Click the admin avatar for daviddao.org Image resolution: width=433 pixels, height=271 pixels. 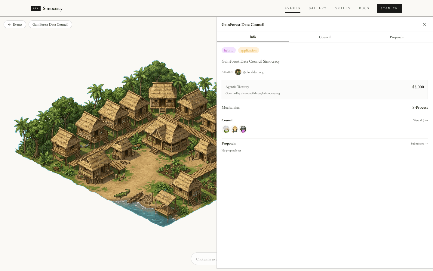coord(238,72)
